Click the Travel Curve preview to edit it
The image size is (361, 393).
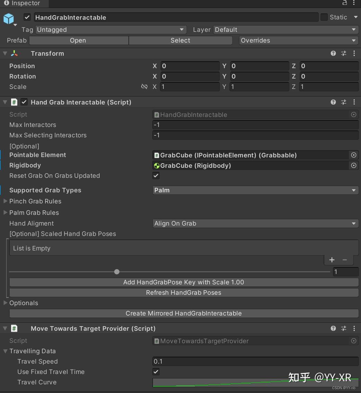click(255, 382)
